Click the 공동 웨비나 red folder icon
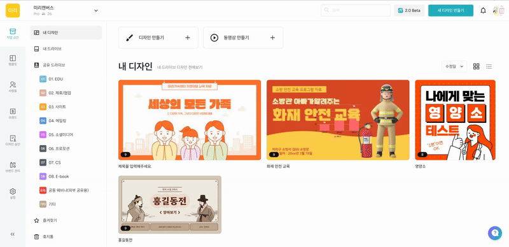The image size is (509, 247). (43, 190)
